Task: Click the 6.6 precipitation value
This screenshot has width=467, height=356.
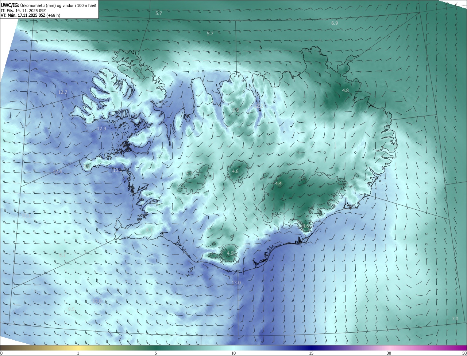Action: pyautogui.click(x=236, y=110)
